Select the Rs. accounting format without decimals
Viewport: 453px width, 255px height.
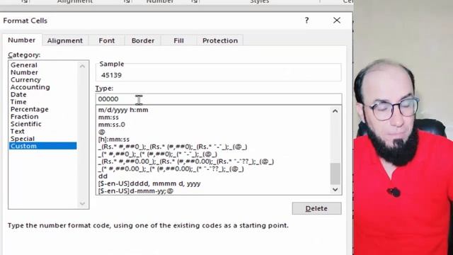(173, 147)
